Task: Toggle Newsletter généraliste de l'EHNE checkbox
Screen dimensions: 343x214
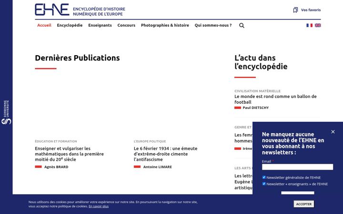Action: (x=264, y=177)
